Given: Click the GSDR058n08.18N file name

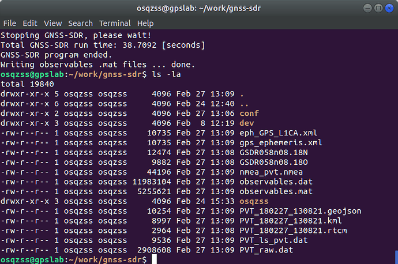Looking at the screenshot, I should tap(273, 152).
